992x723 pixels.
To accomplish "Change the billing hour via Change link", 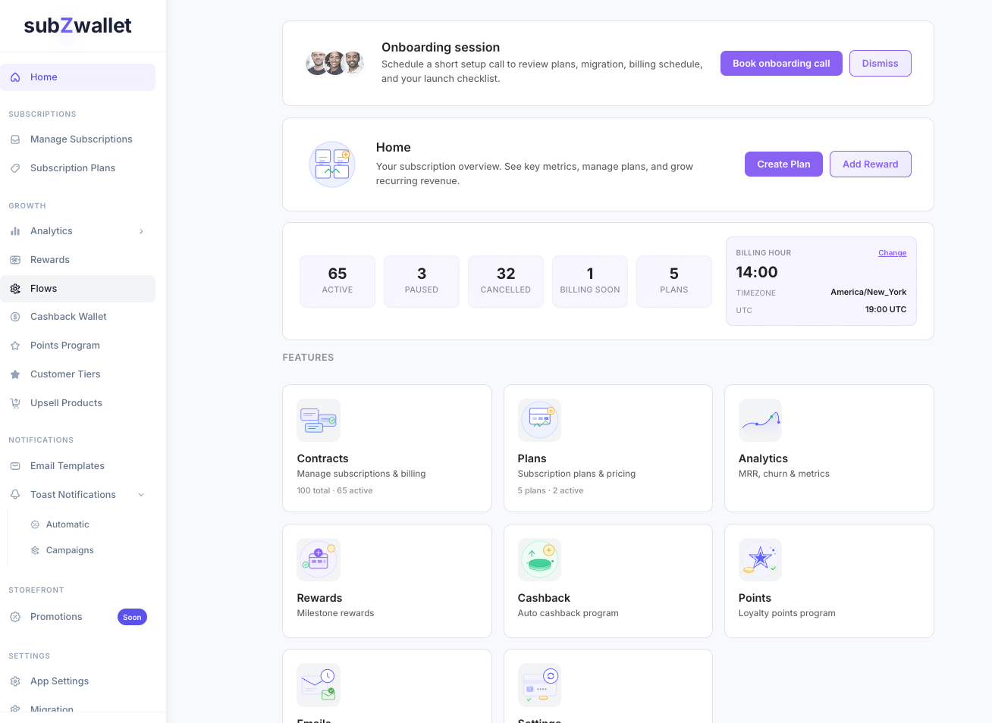I will point(892,253).
